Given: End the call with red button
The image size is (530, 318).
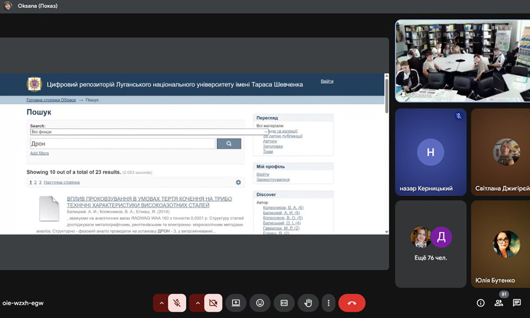Looking at the screenshot, I should [x=352, y=303].
